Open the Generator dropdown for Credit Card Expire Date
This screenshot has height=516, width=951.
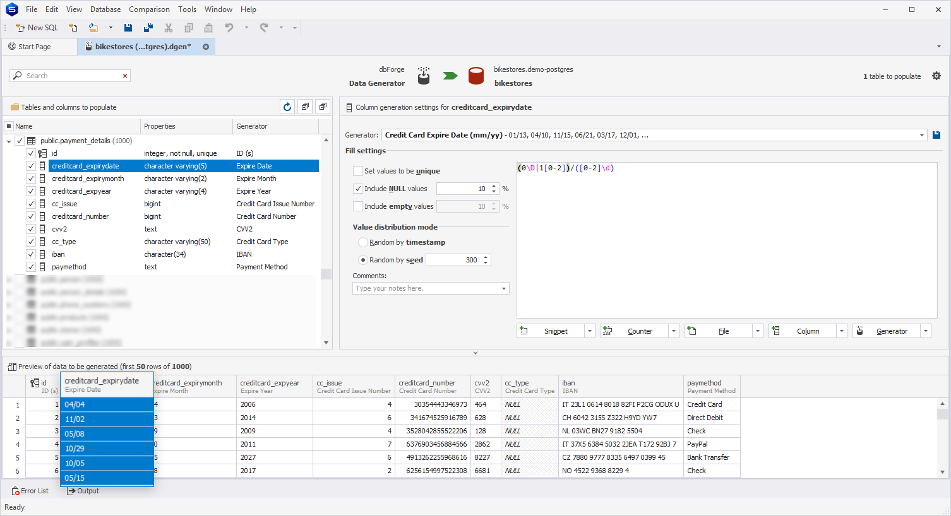tap(921, 135)
